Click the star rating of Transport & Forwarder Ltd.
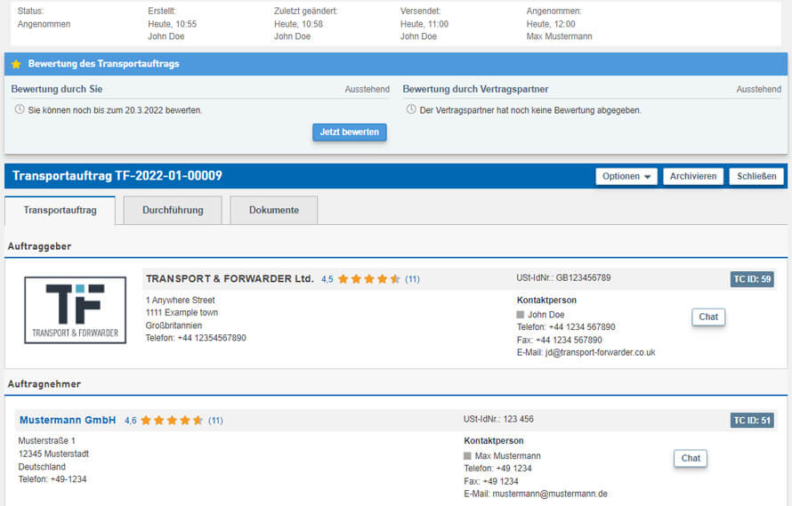The width and height of the screenshot is (792, 506). click(368, 279)
